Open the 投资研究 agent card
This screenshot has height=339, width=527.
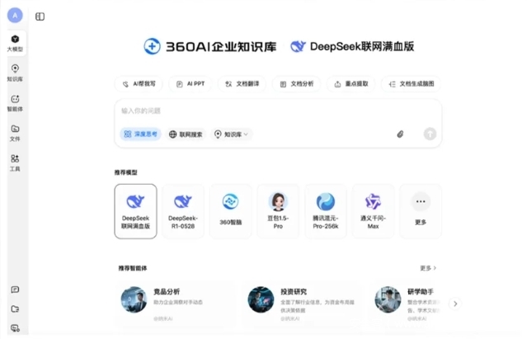tap(302, 304)
